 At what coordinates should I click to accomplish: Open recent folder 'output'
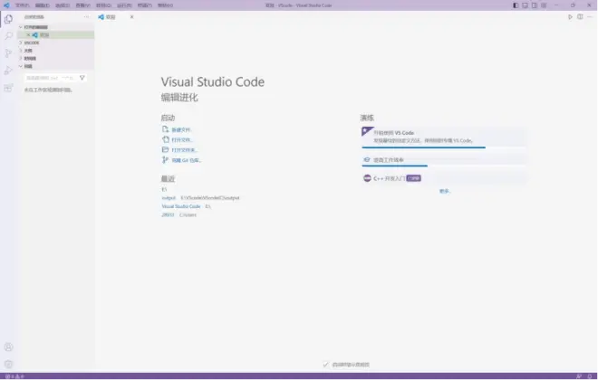169,197
